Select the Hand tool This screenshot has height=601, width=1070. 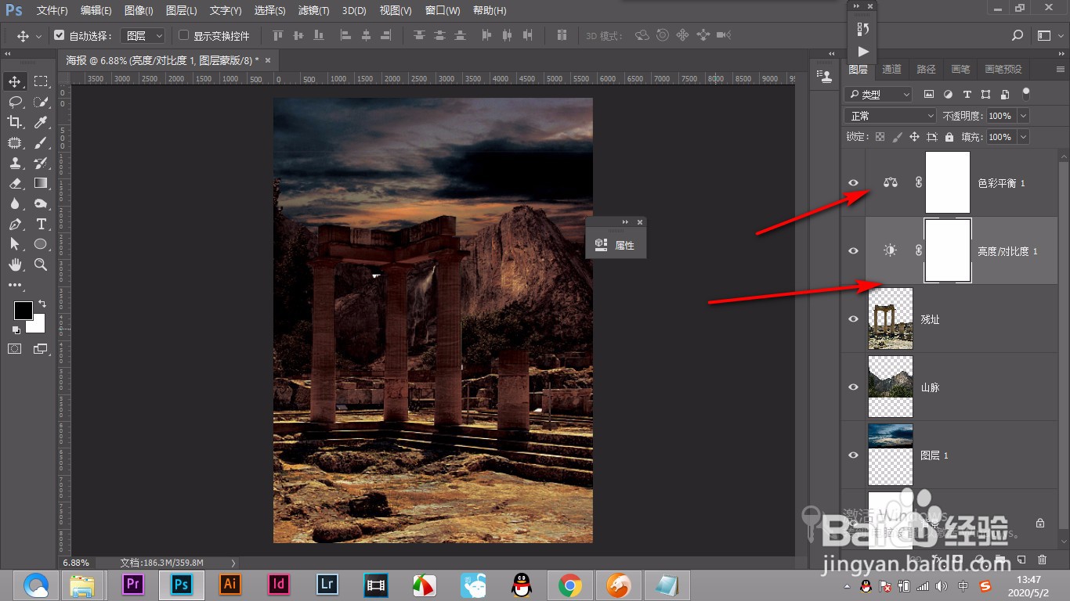pos(15,265)
